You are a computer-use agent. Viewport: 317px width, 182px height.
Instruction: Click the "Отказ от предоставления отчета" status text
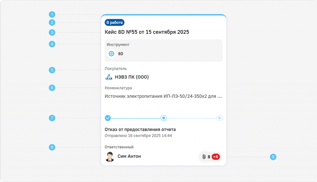[140, 129]
